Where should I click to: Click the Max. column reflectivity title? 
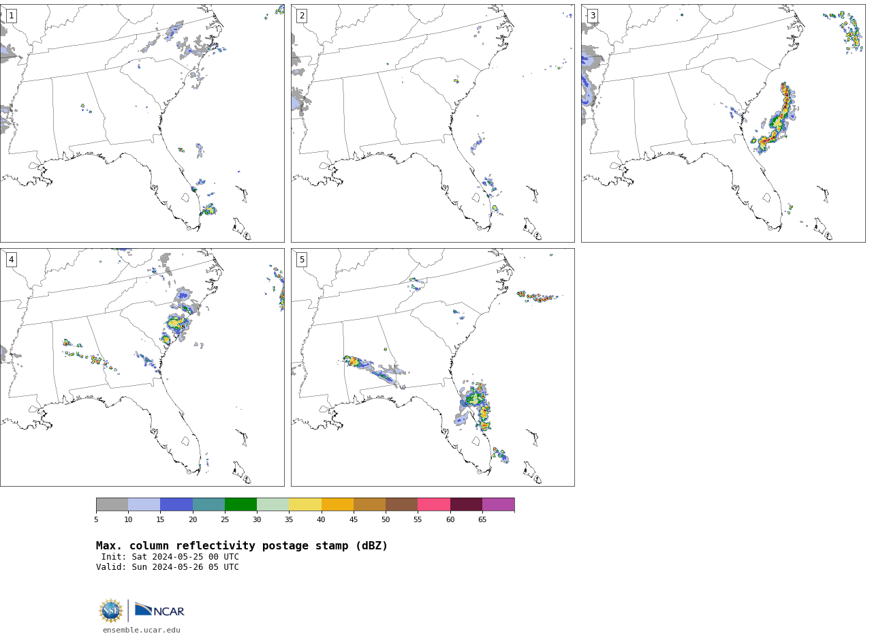tap(242, 546)
